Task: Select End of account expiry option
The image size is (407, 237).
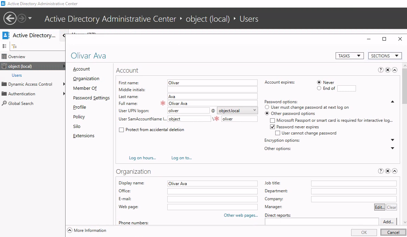Action: coord(319,88)
